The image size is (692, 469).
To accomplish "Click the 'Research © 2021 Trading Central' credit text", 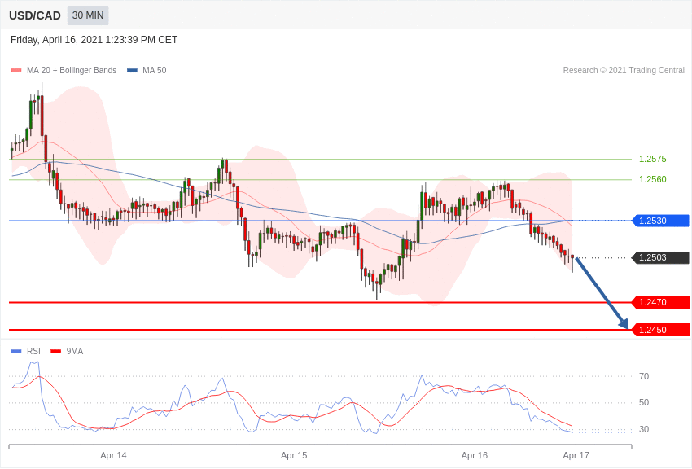I will coord(624,70).
